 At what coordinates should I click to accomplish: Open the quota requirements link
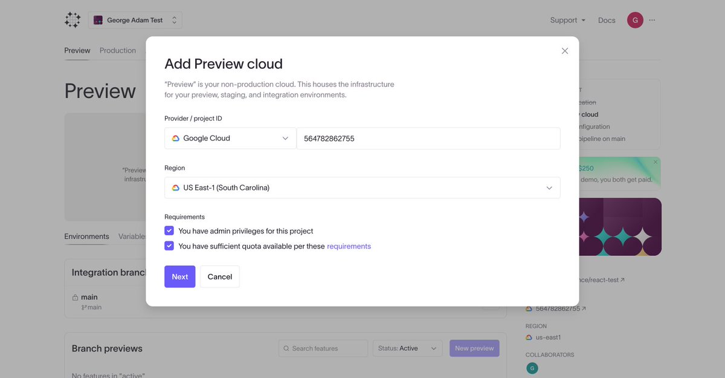tap(349, 246)
